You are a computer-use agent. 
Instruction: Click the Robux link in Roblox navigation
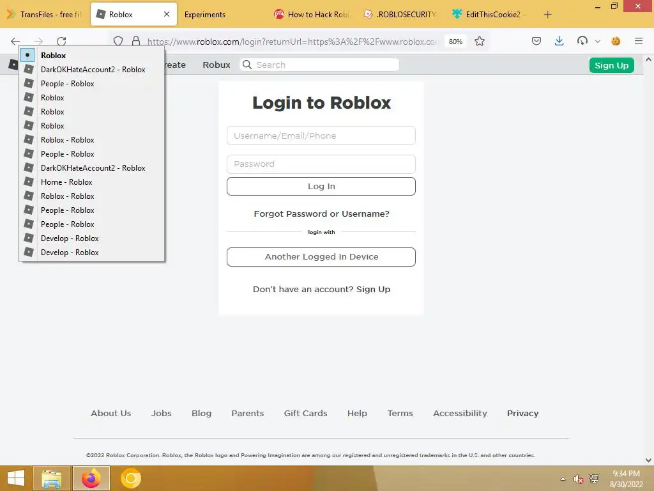[x=216, y=65]
